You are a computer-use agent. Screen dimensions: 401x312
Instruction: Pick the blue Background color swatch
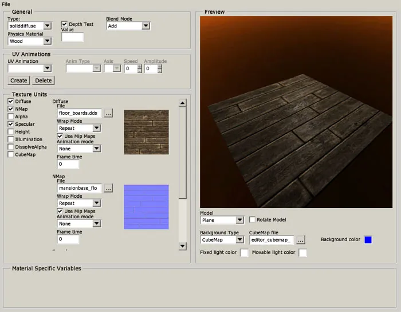point(368,239)
